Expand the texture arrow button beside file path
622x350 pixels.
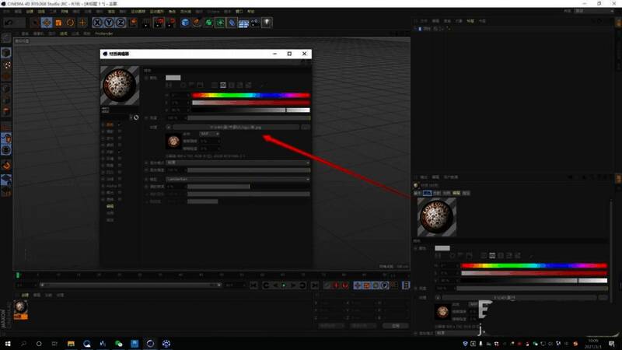click(169, 126)
